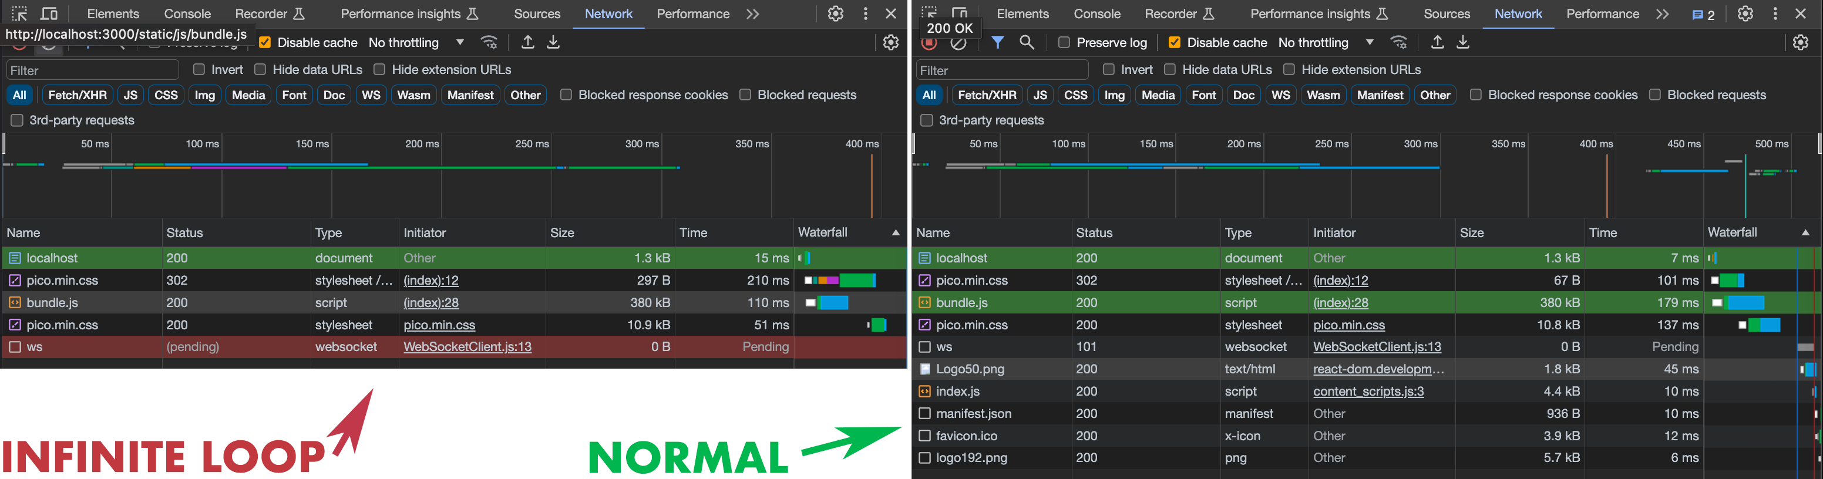Click the Filter text field in left panel
This screenshot has height=479, width=1823.
93,70
